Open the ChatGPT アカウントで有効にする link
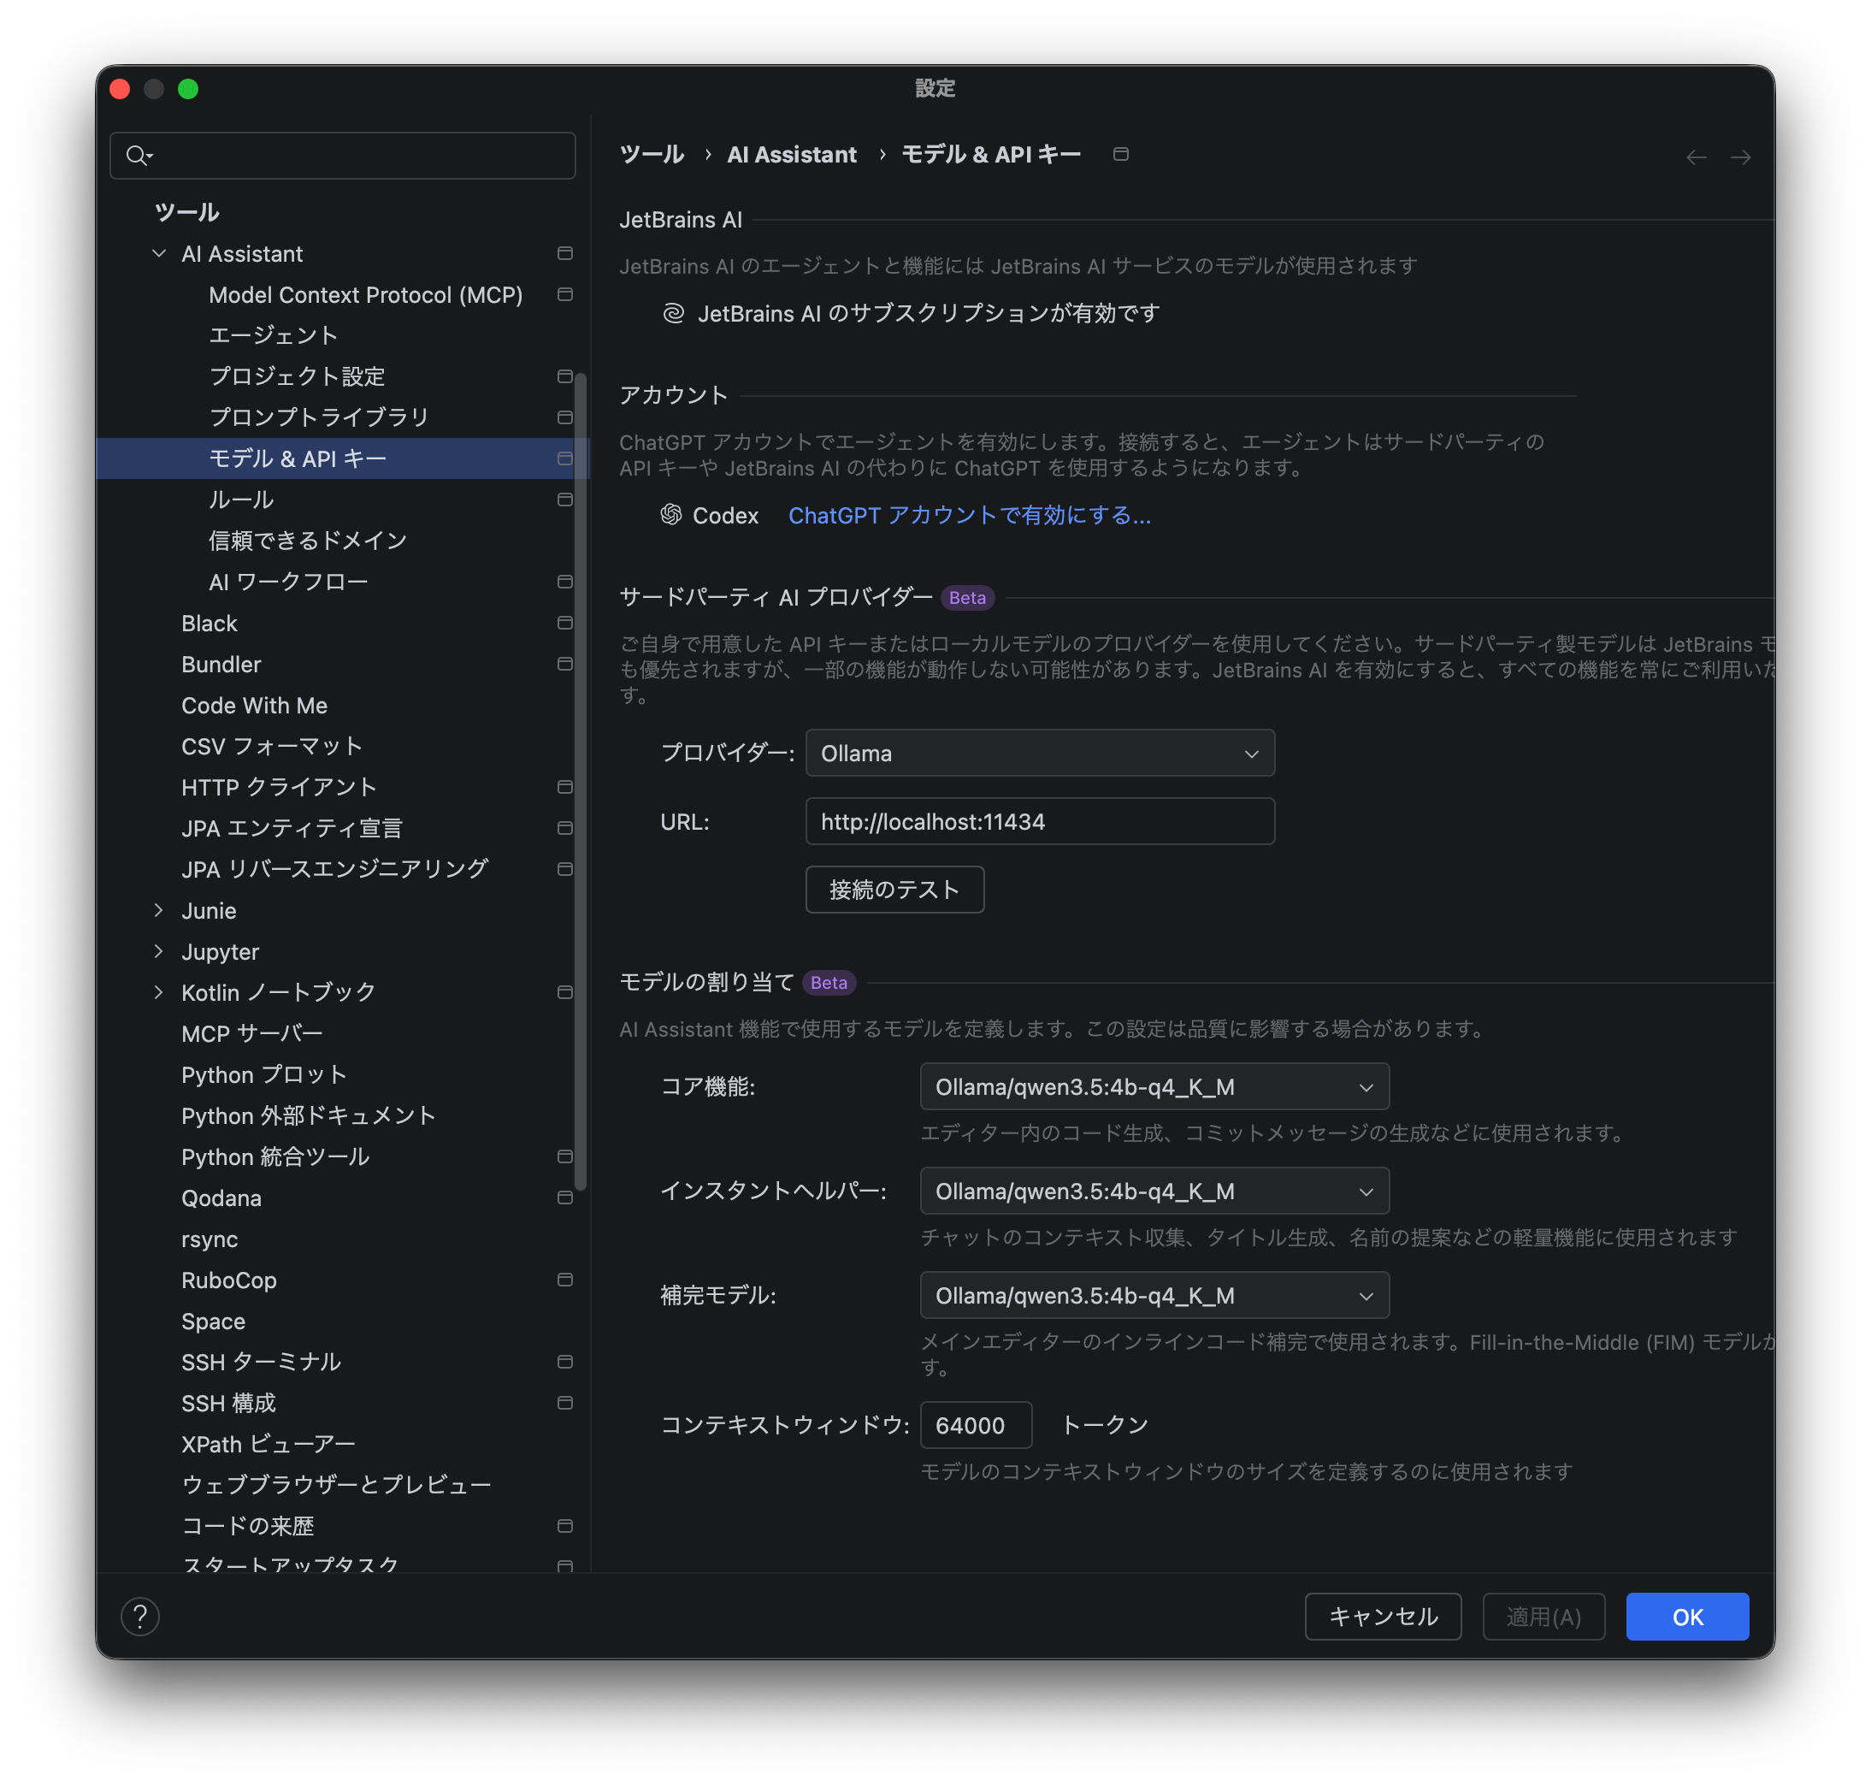 click(x=969, y=515)
